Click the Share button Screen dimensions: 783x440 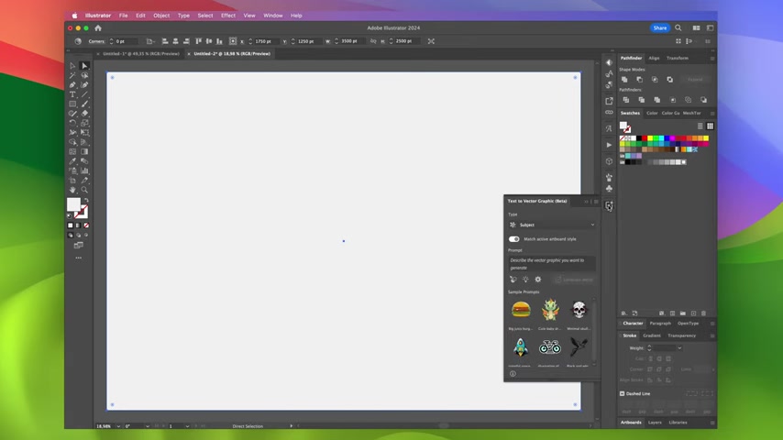coord(659,28)
